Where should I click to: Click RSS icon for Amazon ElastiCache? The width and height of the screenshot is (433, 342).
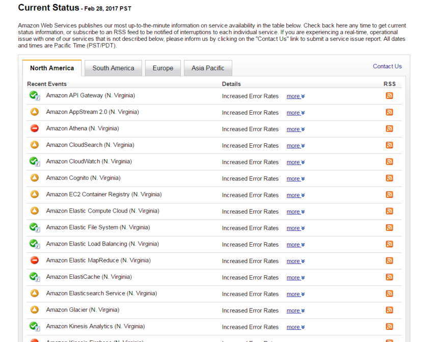[x=389, y=277]
